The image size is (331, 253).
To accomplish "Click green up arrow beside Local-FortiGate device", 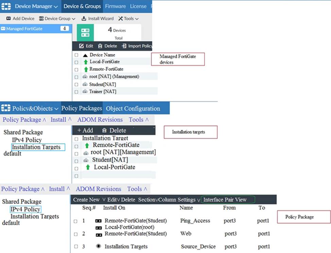I will (85, 62).
